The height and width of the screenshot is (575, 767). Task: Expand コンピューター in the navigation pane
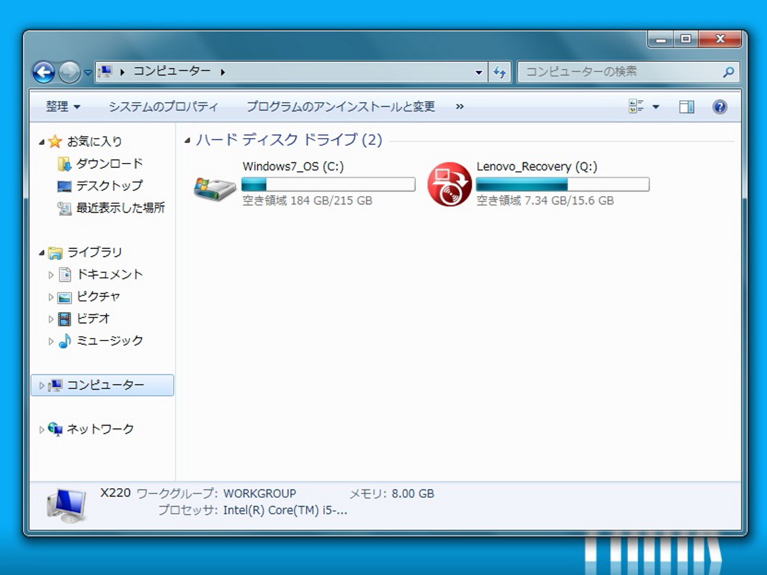coord(42,385)
